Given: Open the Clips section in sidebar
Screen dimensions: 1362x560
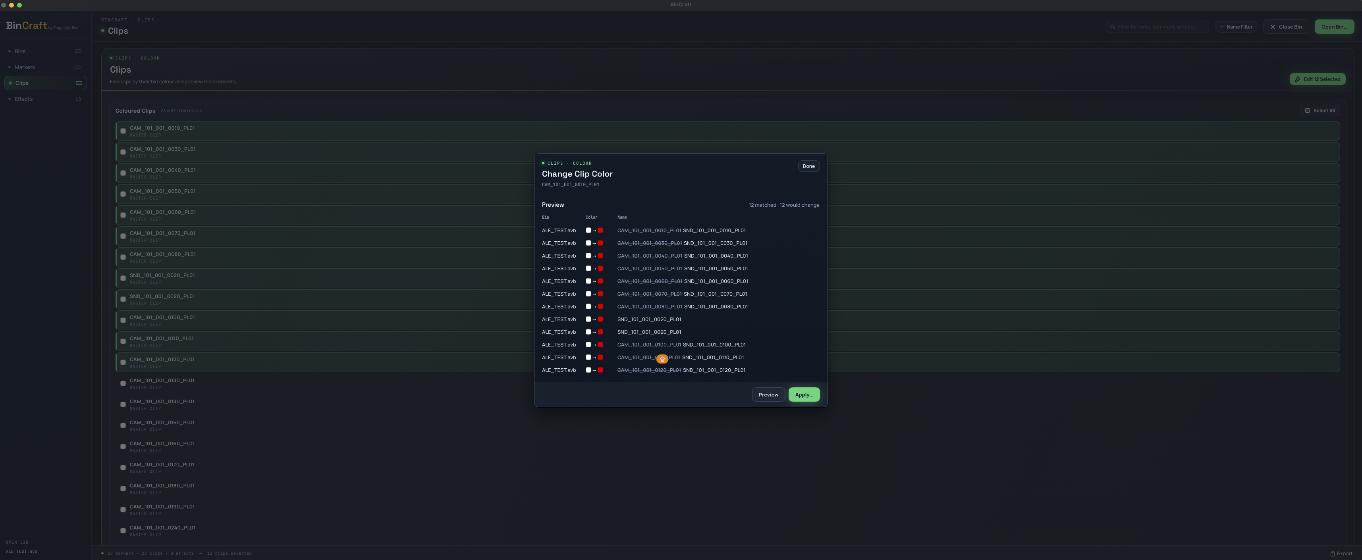Looking at the screenshot, I should 46,83.
